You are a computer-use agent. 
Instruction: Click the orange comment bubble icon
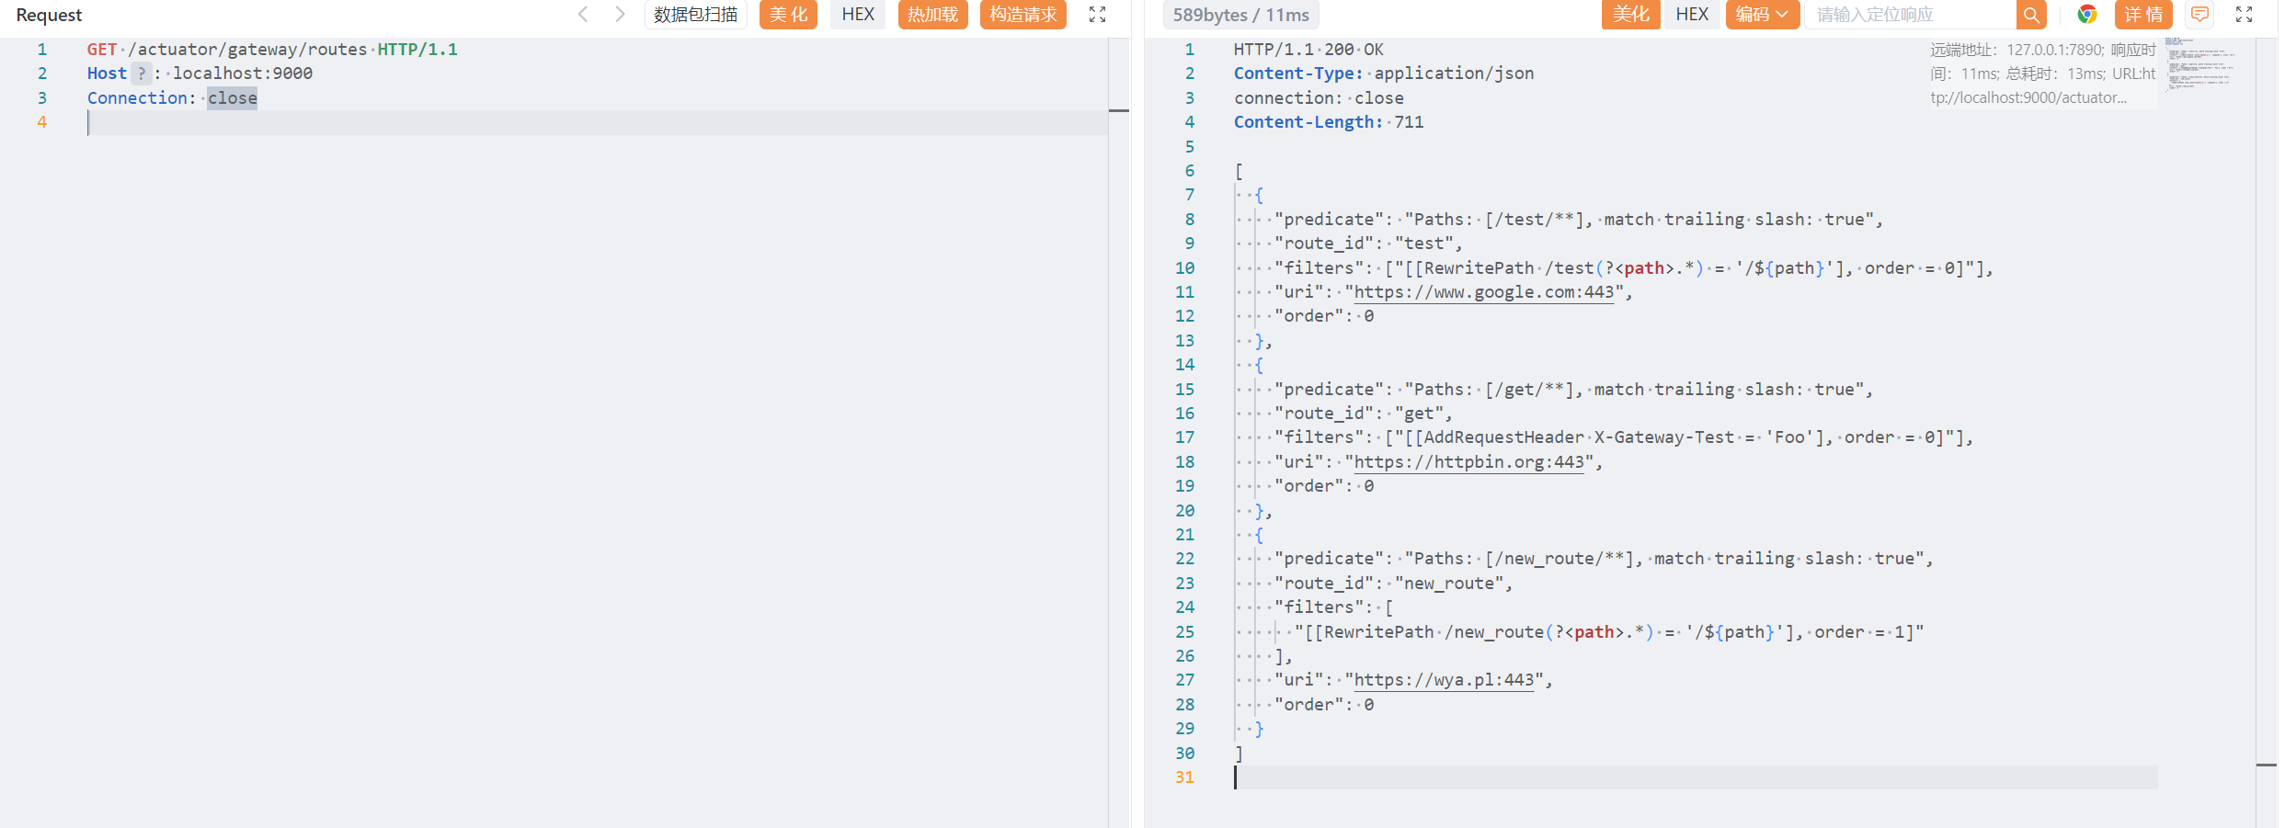pyautogui.click(x=2199, y=15)
